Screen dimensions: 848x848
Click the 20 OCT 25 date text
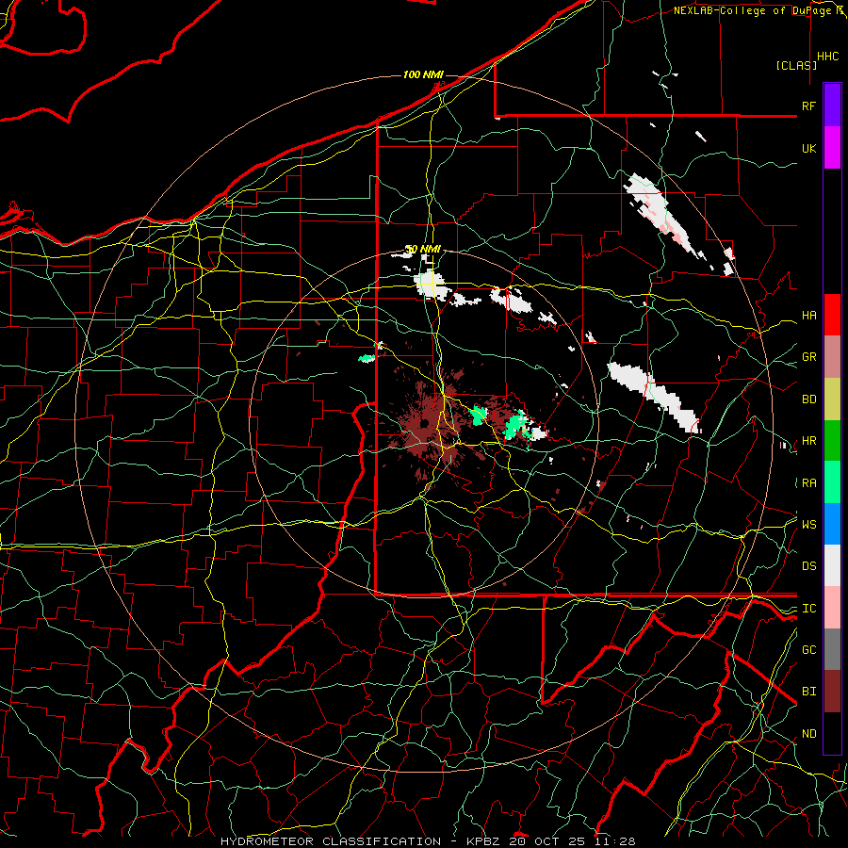tap(547, 841)
